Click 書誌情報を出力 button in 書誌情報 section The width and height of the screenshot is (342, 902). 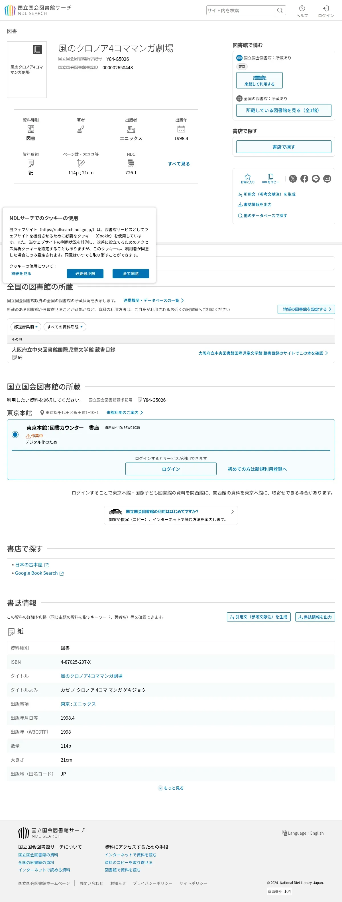pos(315,617)
